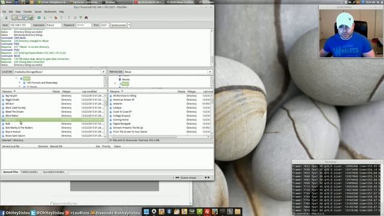Click the Quickconnect button

pos(119,25)
